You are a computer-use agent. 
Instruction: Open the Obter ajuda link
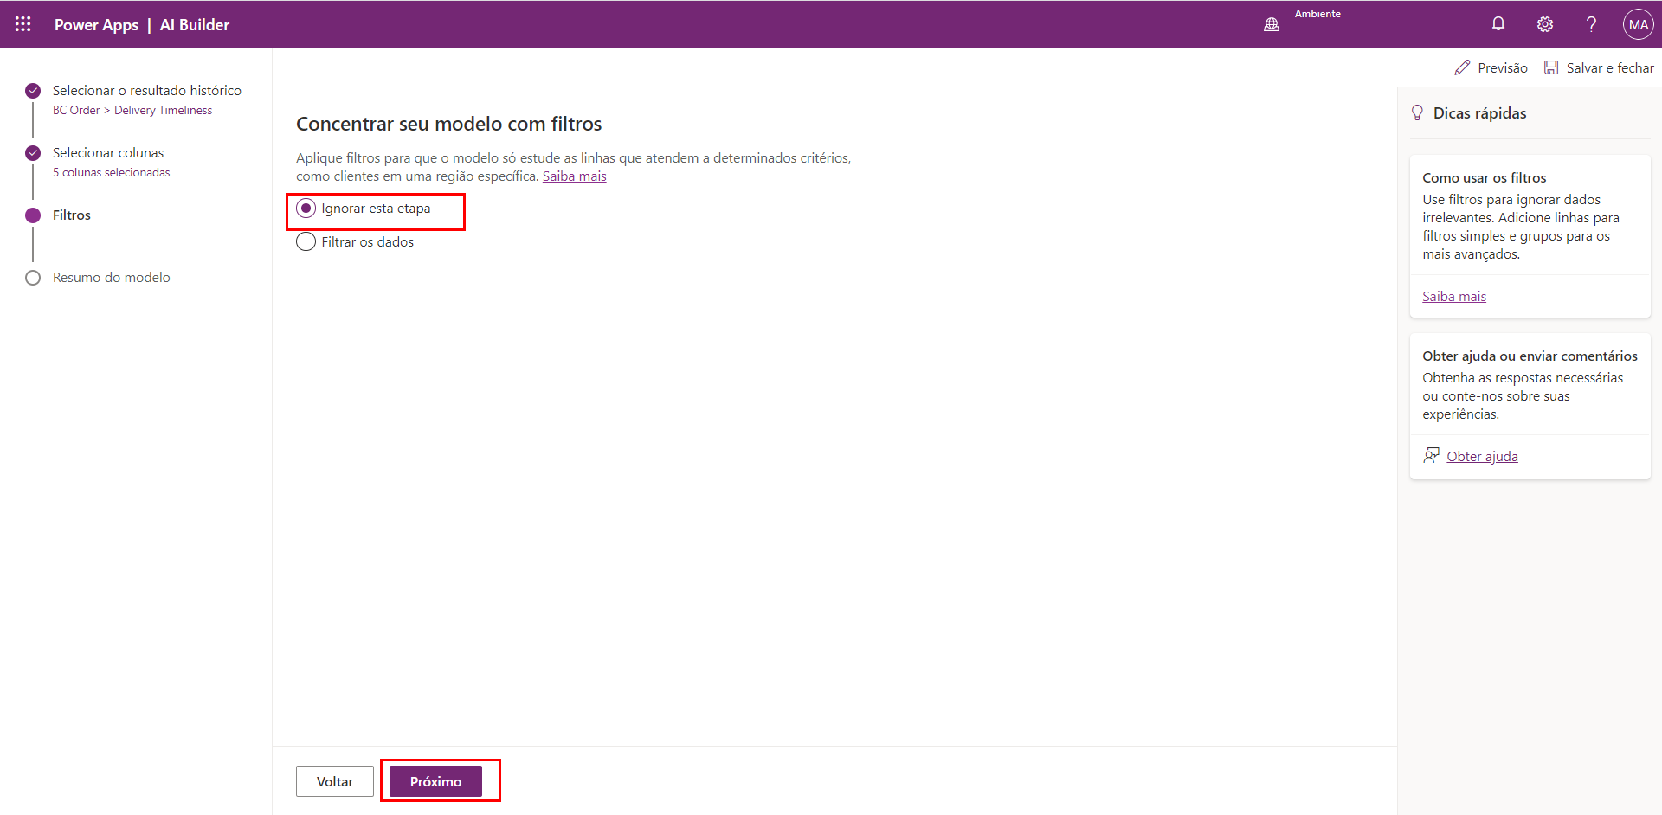pyautogui.click(x=1482, y=456)
